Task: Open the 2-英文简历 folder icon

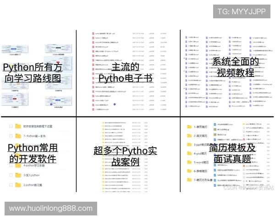Action: point(189,136)
